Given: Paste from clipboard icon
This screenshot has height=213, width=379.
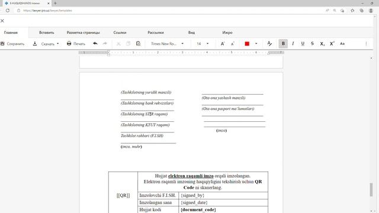Looking at the screenshot, I should click(x=138, y=44).
